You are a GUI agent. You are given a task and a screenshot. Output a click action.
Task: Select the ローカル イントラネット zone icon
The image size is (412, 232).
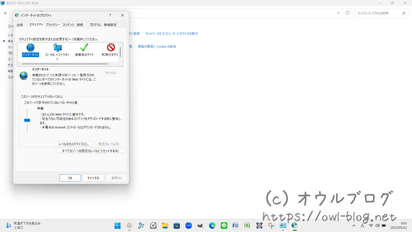click(57, 49)
